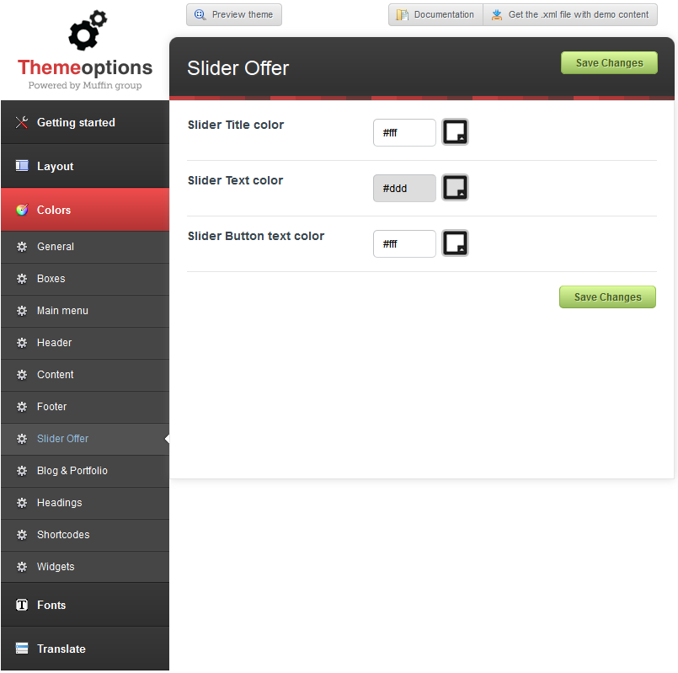
Task: Get the .xml file with demo content
Action: [570, 14]
